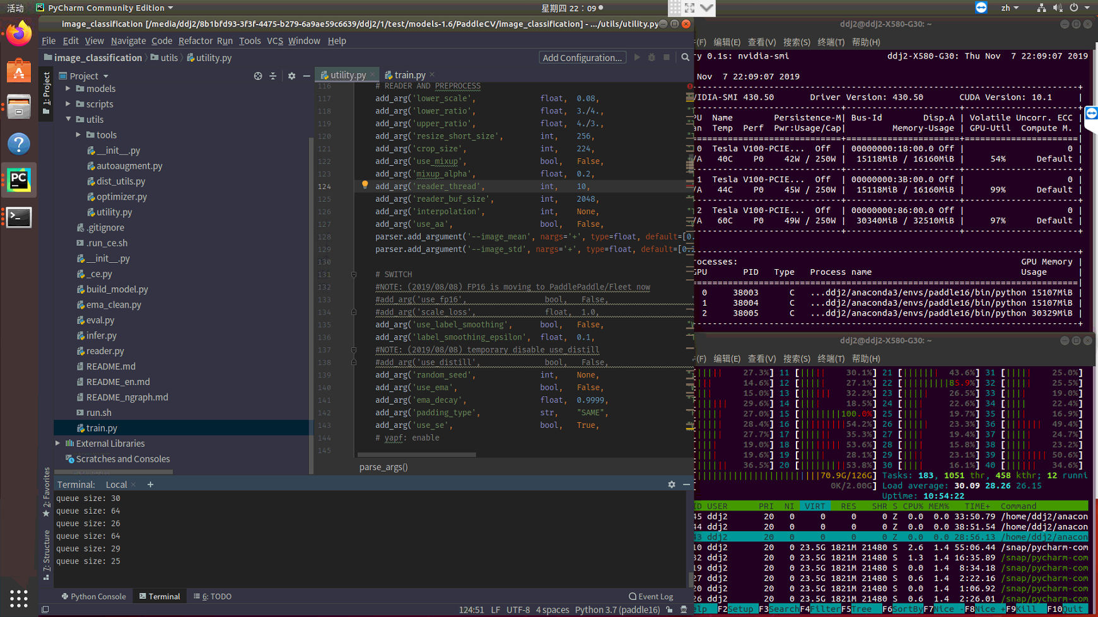Open Project panel settings gear

(x=291, y=76)
